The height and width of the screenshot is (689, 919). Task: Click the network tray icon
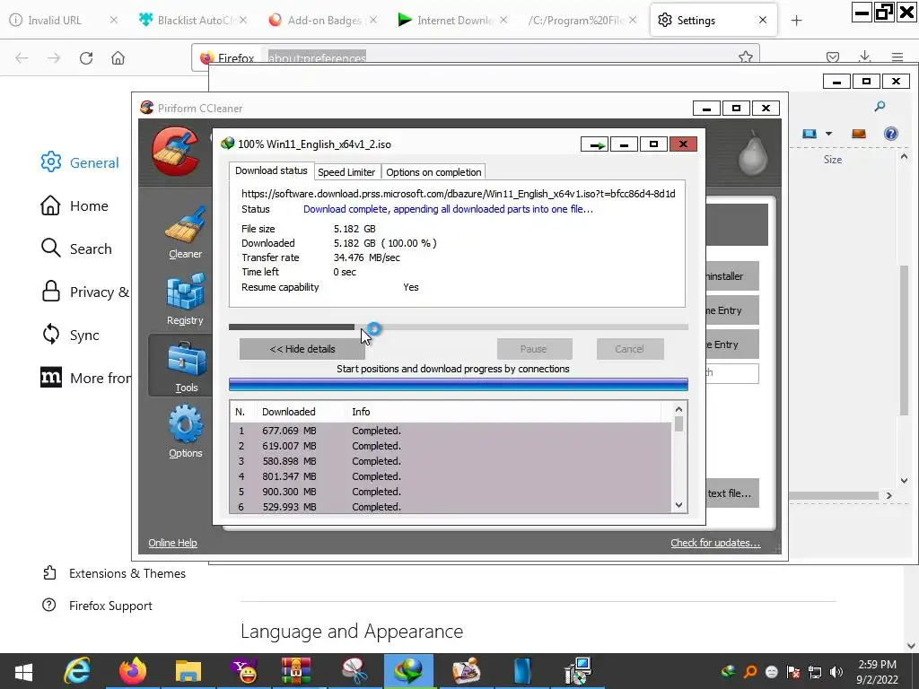click(x=815, y=672)
